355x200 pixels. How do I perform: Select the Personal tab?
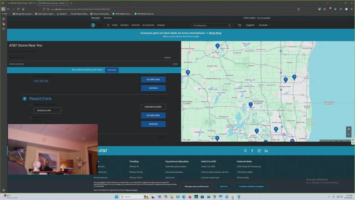pos(95,18)
